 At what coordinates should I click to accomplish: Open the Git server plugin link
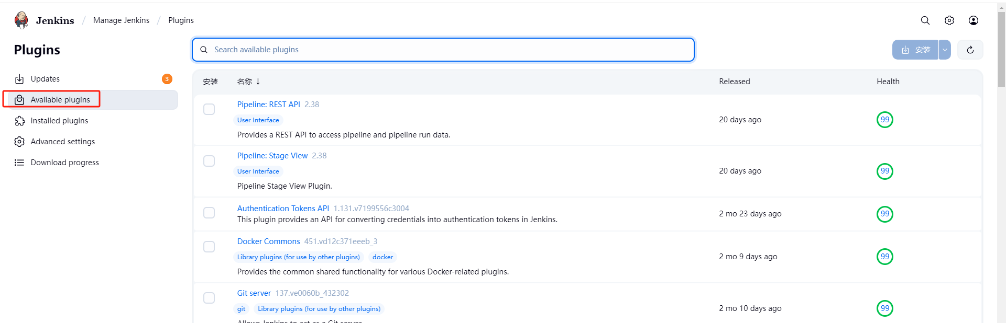(254, 293)
